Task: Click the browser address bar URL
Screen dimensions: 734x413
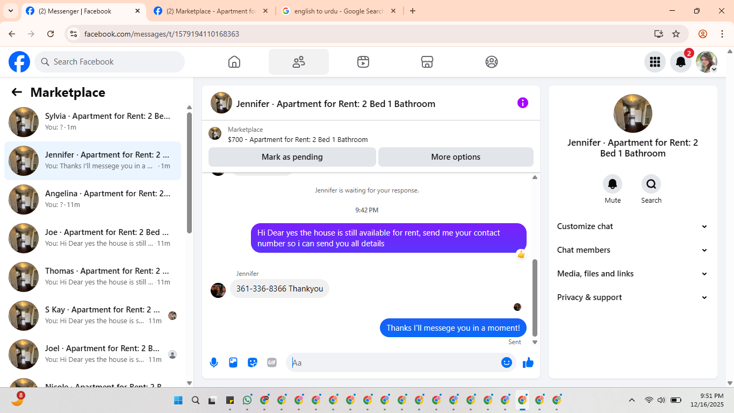Action: (162, 34)
